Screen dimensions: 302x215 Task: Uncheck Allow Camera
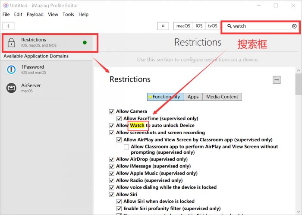pyautogui.click(x=111, y=111)
